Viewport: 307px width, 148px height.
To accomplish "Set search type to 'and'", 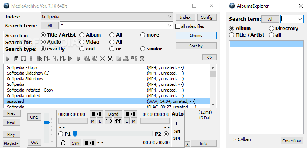I will point(87,49).
